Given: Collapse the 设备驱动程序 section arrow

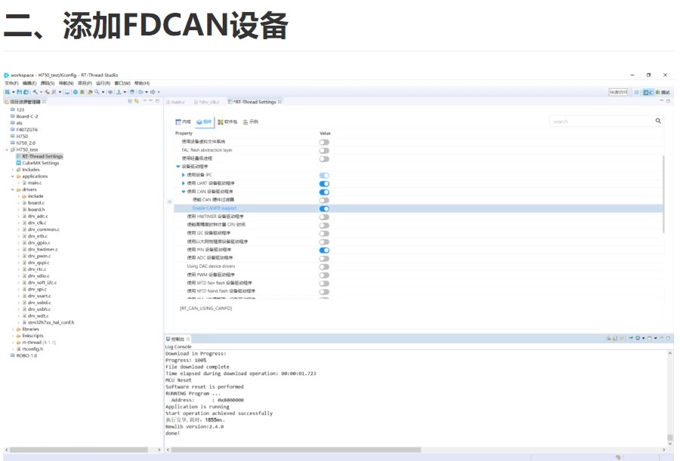Looking at the screenshot, I should 178,167.
